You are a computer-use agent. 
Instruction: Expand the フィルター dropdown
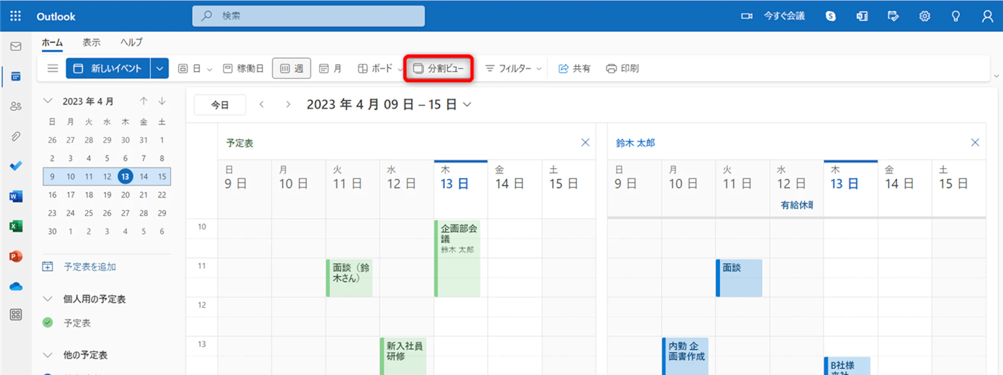click(x=513, y=69)
